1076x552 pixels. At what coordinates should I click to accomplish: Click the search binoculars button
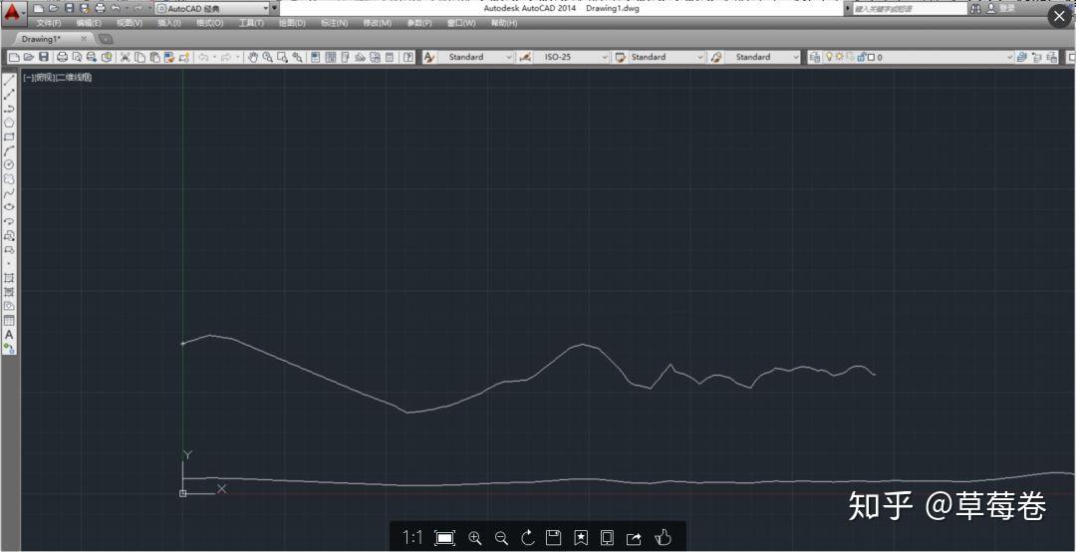click(x=975, y=8)
